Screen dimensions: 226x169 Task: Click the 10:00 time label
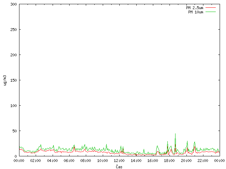103,161
